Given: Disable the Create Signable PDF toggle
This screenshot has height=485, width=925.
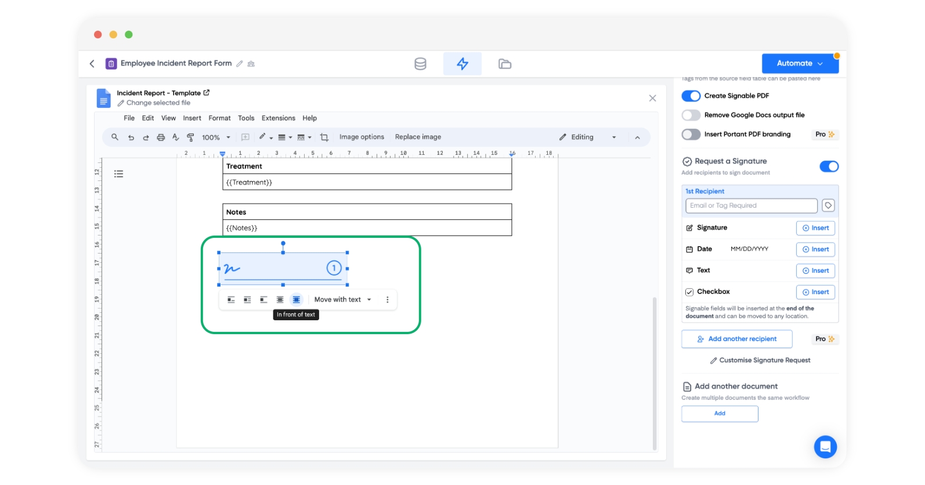Looking at the screenshot, I should tap(691, 96).
